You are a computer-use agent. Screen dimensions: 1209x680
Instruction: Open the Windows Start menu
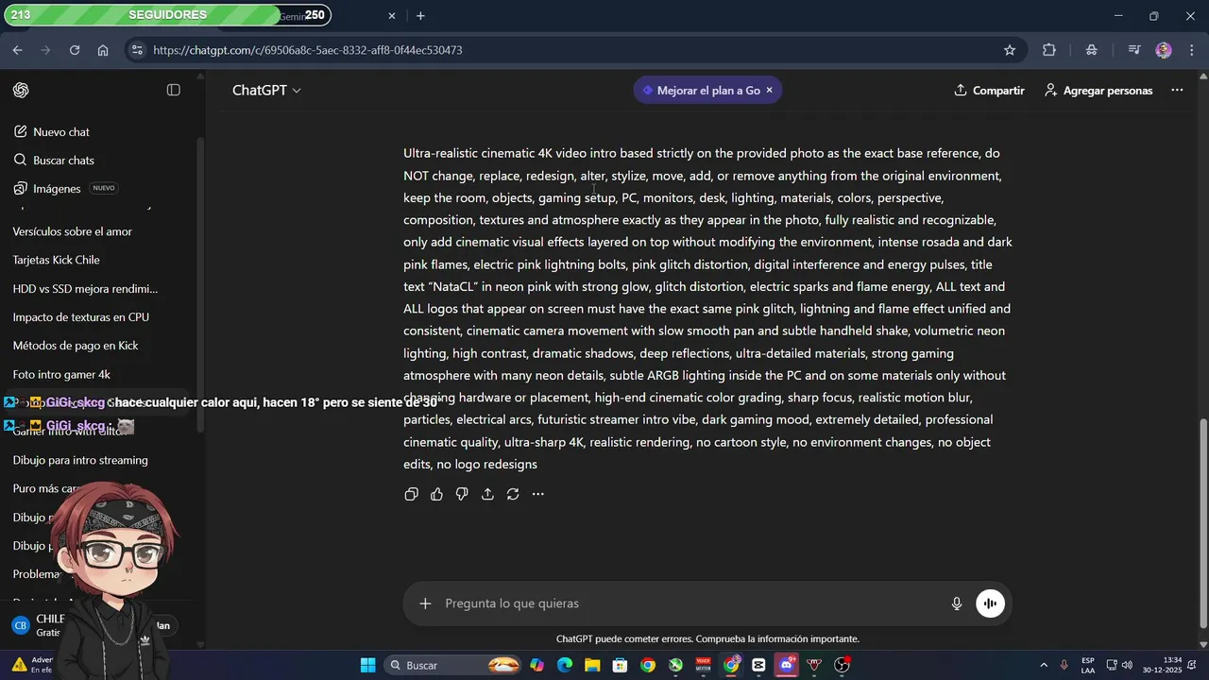pos(368,665)
